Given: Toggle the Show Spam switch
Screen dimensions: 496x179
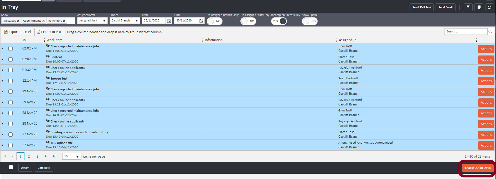Looking at the screenshot, I should click(x=309, y=21).
